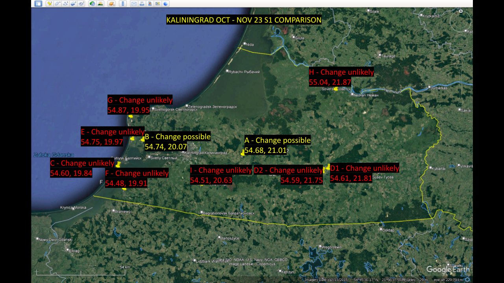This screenshot has height=283, width=504.
Task: Click the Taurage town label
Action: click(x=388, y=56)
